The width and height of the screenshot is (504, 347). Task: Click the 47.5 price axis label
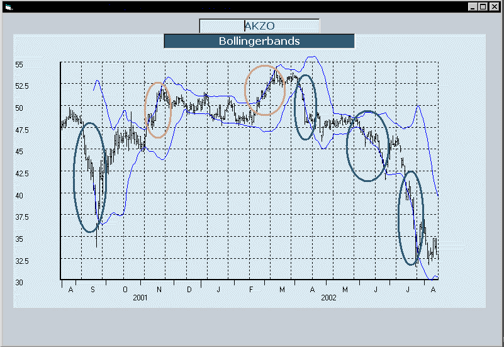(22, 130)
